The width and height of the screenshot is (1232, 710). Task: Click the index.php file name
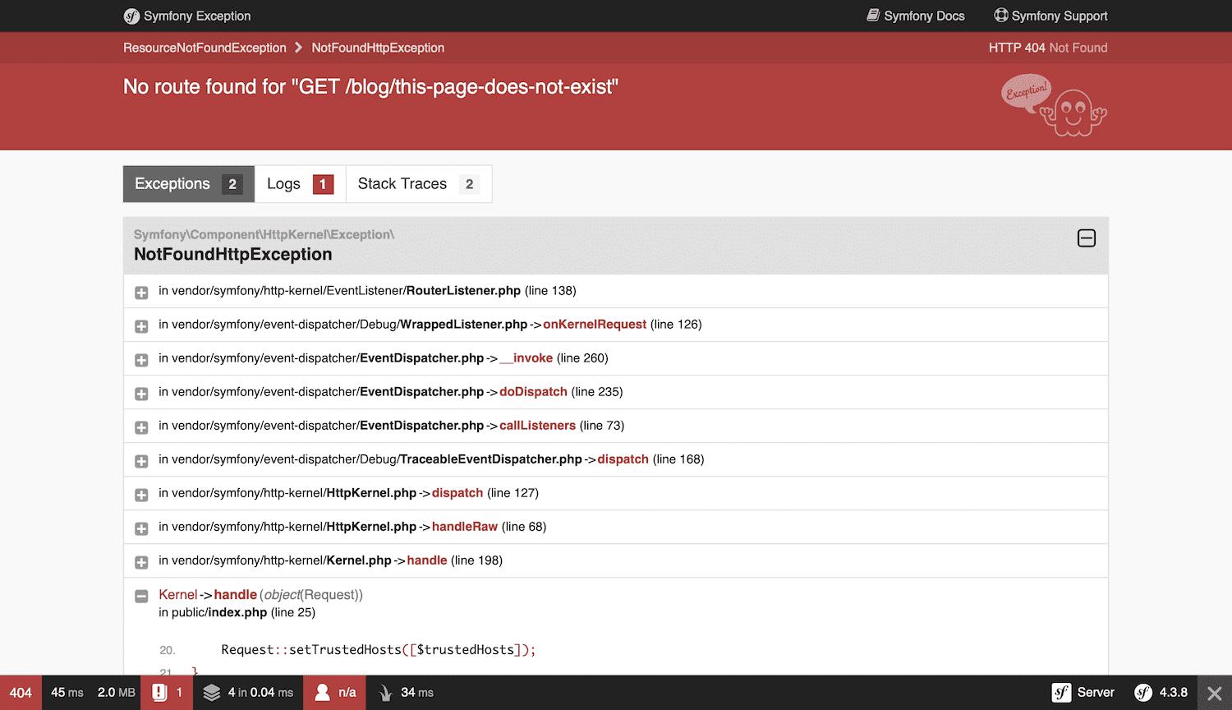point(237,612)
